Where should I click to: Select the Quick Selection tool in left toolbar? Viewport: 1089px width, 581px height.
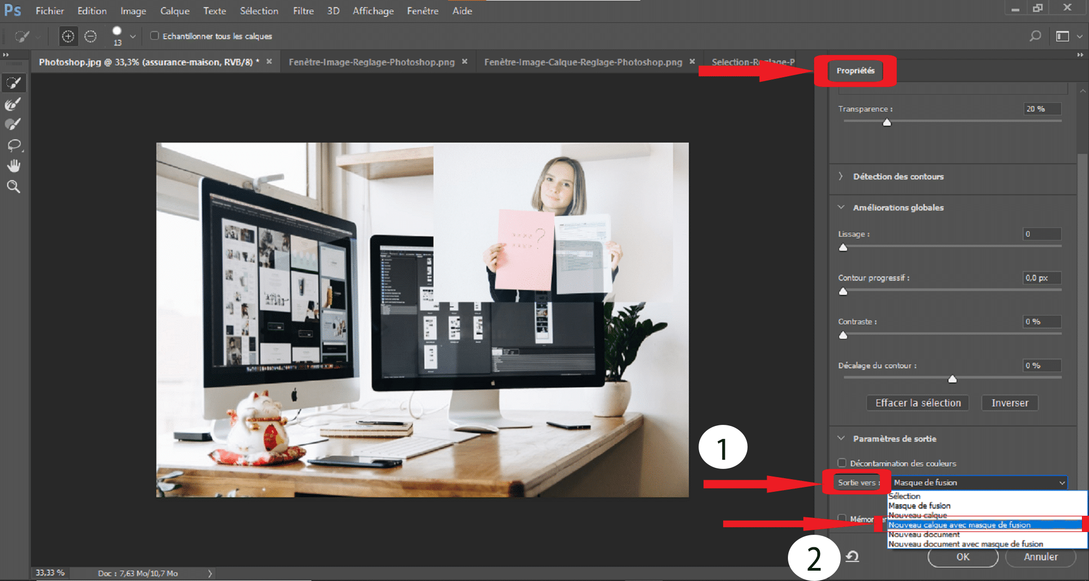click(x=14, y=83)
